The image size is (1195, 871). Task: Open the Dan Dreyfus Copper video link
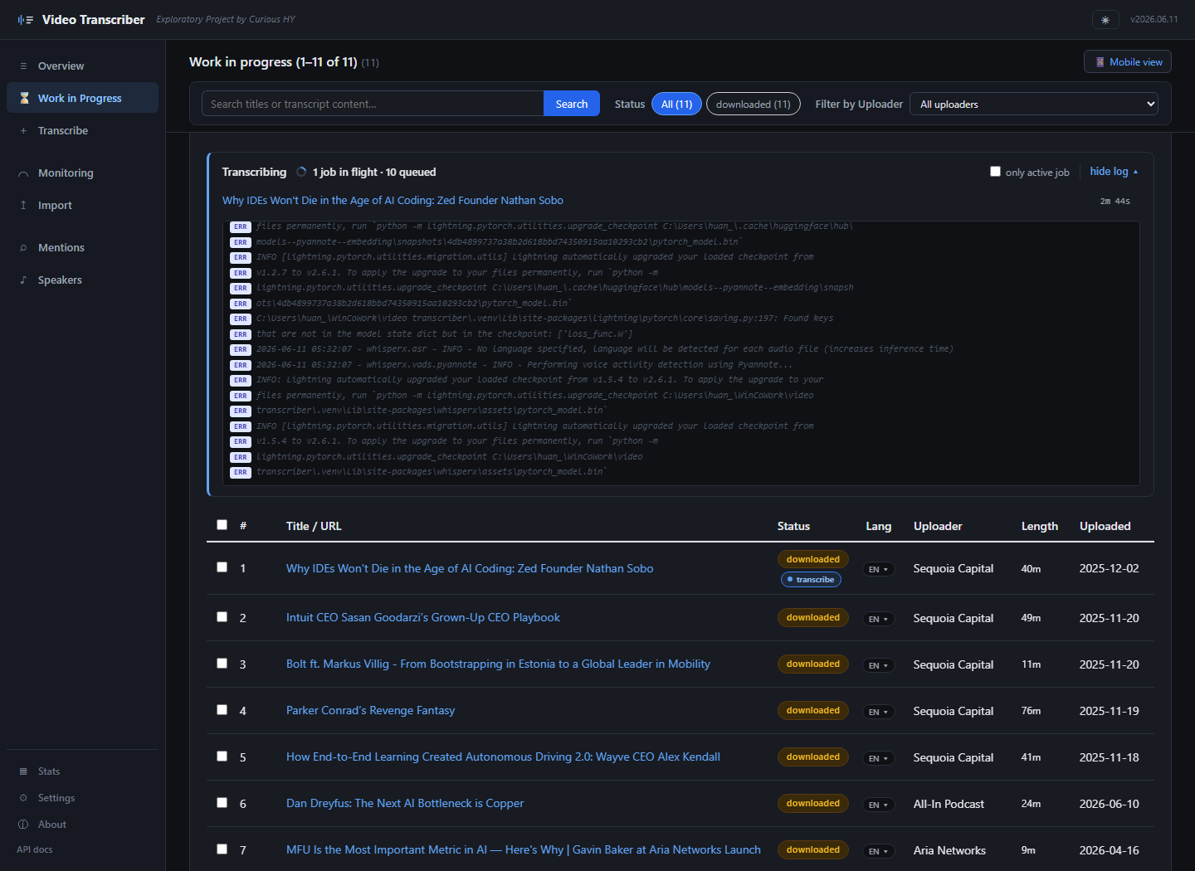point(405,803)
